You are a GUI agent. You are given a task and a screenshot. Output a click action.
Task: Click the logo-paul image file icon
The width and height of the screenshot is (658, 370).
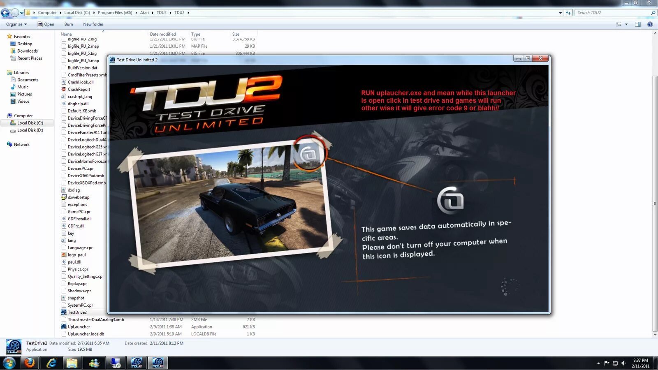pos(64,255)
